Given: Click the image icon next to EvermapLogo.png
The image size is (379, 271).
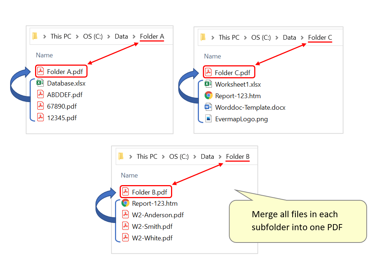Looking at the screenshot, I should coord(208,119).
